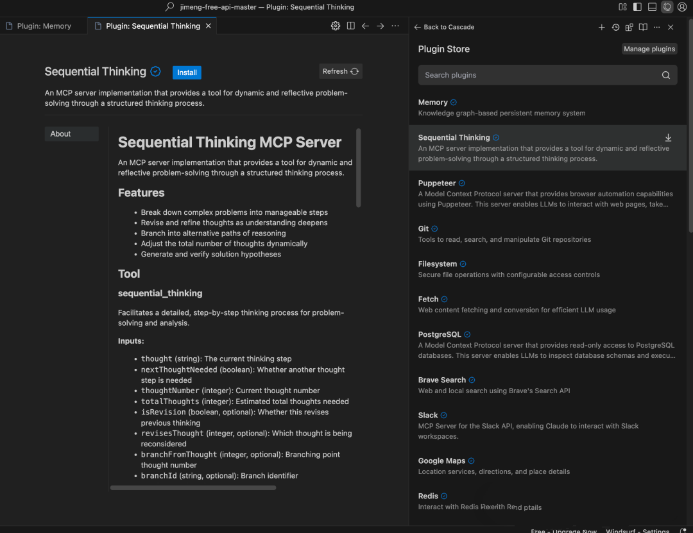
Task: Start a new Cascade conversation with plus icon
Action: [601, 27]
